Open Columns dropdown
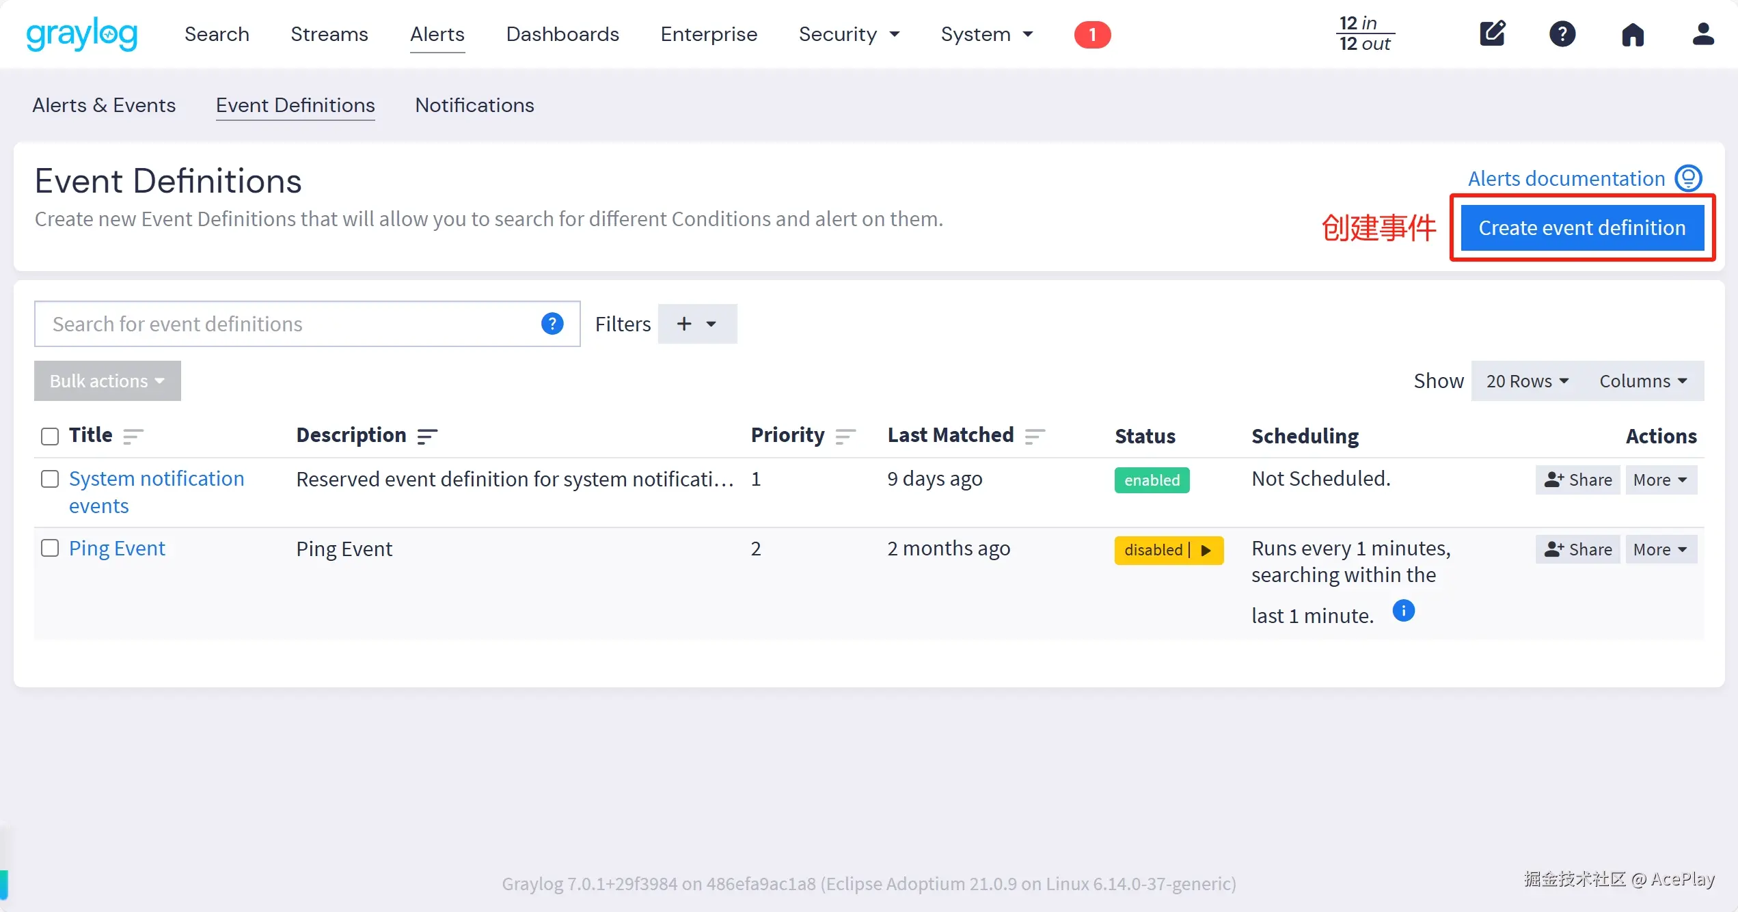1738x912 pixels. tap(1642, 381)
